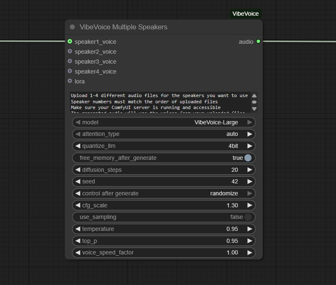
Task: Click the audio output connector dot
Action: (258, 42)
